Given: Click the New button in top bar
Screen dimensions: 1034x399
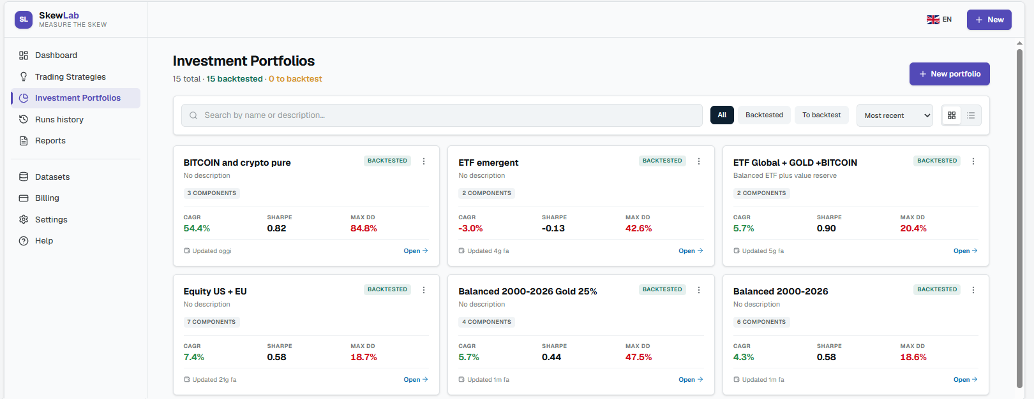Looking at the screenshot, I should pyautogui.click(x=989, y=20).
